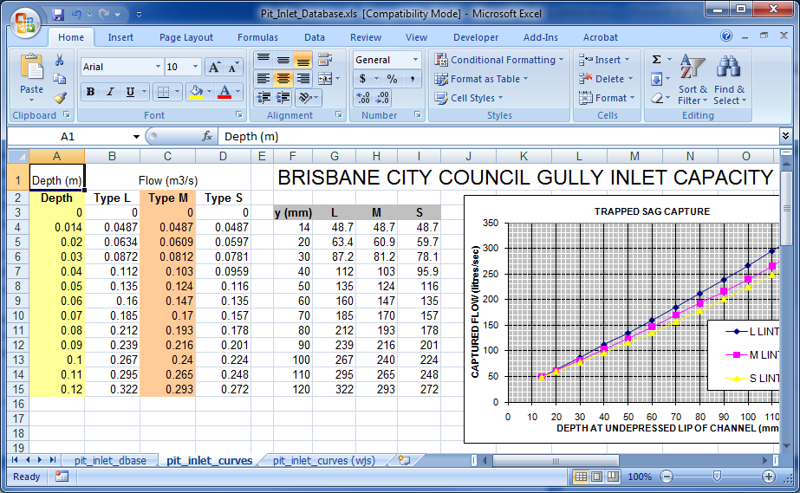Open the pit_inlet_curves (wjs) sheet
Viewport: 800px width, 493px height.
[x=323, y=460]
